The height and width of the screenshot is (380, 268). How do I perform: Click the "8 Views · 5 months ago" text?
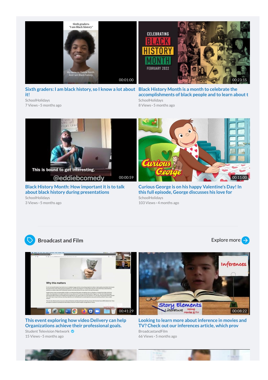pyautogui.click(x=157, y=105)
